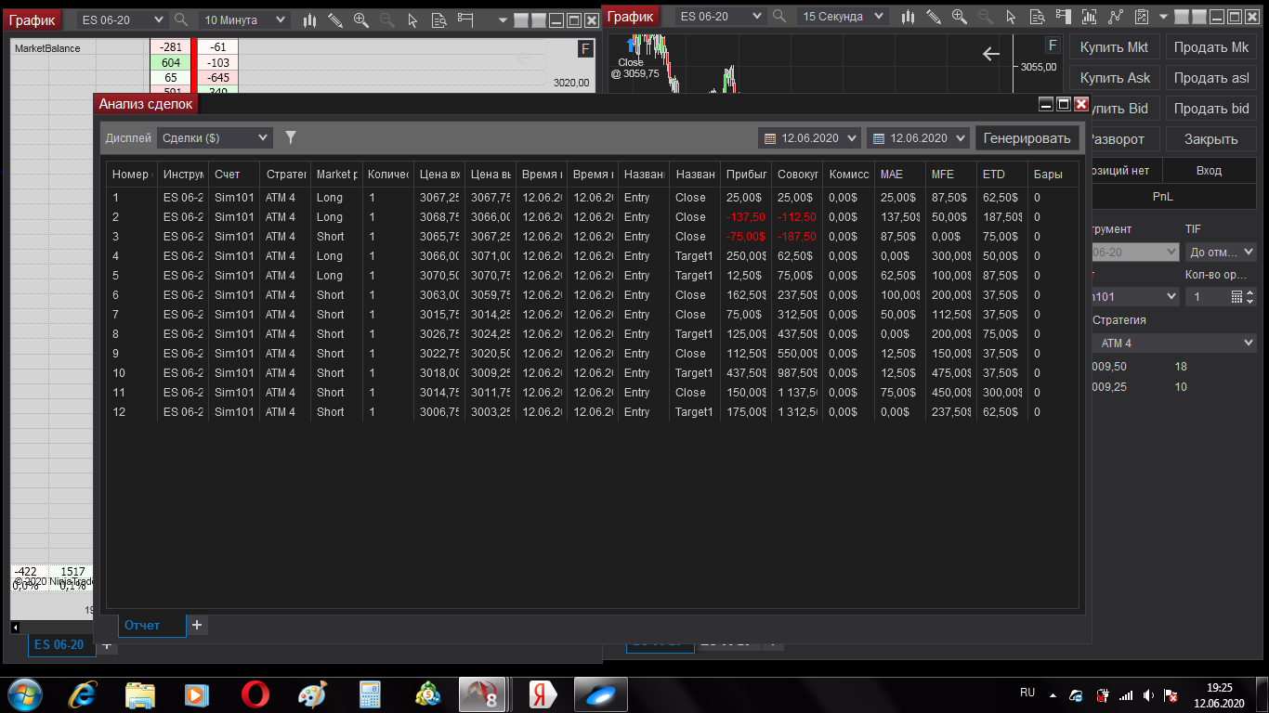Screen dimensions: 1269x713
Task: Open the filter icon in Анализ сделок
Action: [x=291, y=137]
